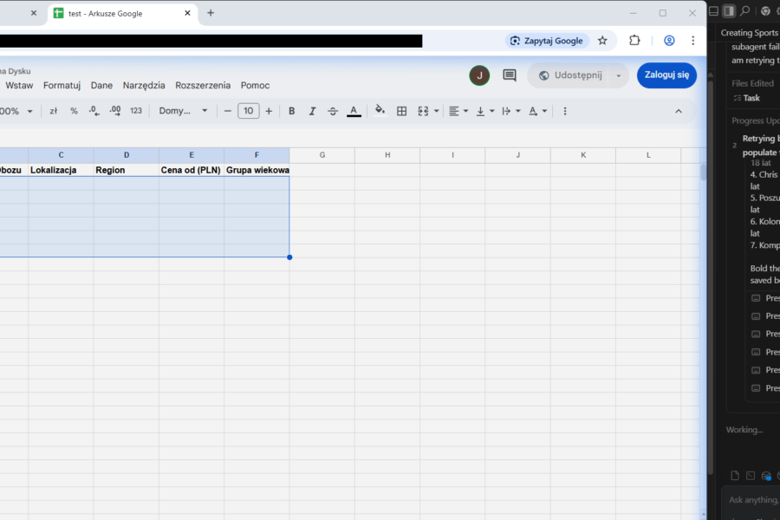Viewport: 780px width, 520px height.
Task: Click the Zaloguj się button
Action: pos(666,75)
